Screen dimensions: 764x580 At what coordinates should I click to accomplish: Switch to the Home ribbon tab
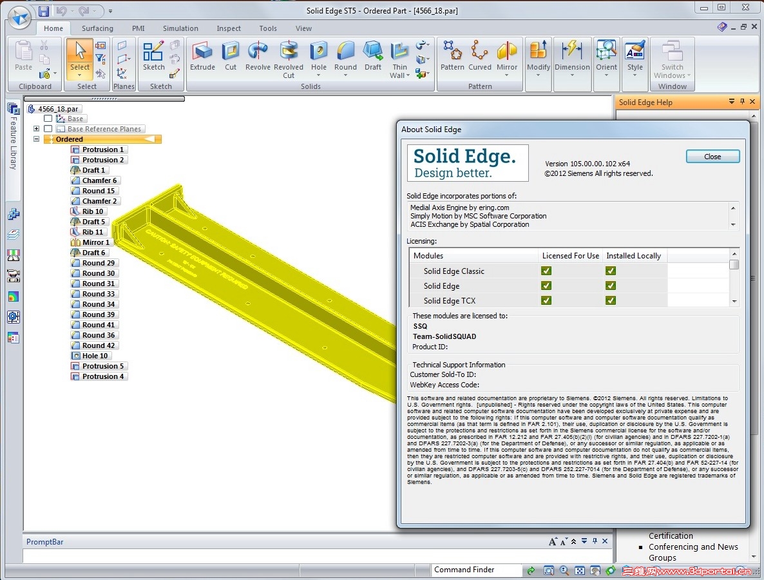53,28
